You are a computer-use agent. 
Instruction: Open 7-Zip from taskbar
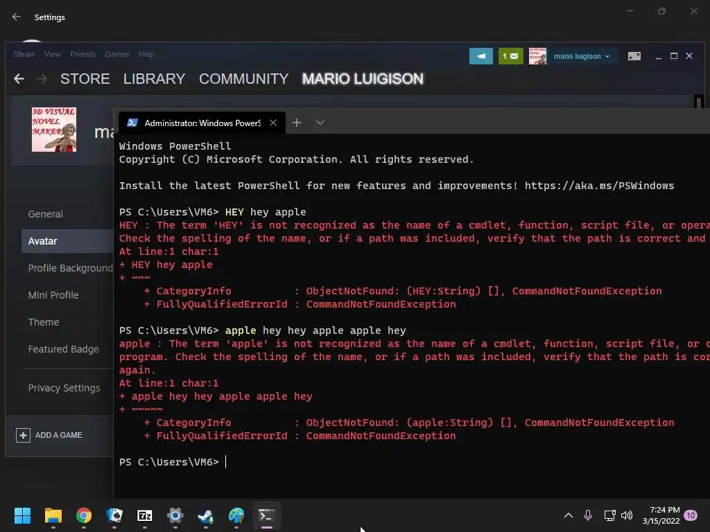pos(145,515)
